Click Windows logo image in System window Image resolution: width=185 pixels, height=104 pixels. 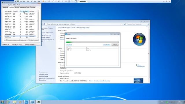[x=139, y=39]
